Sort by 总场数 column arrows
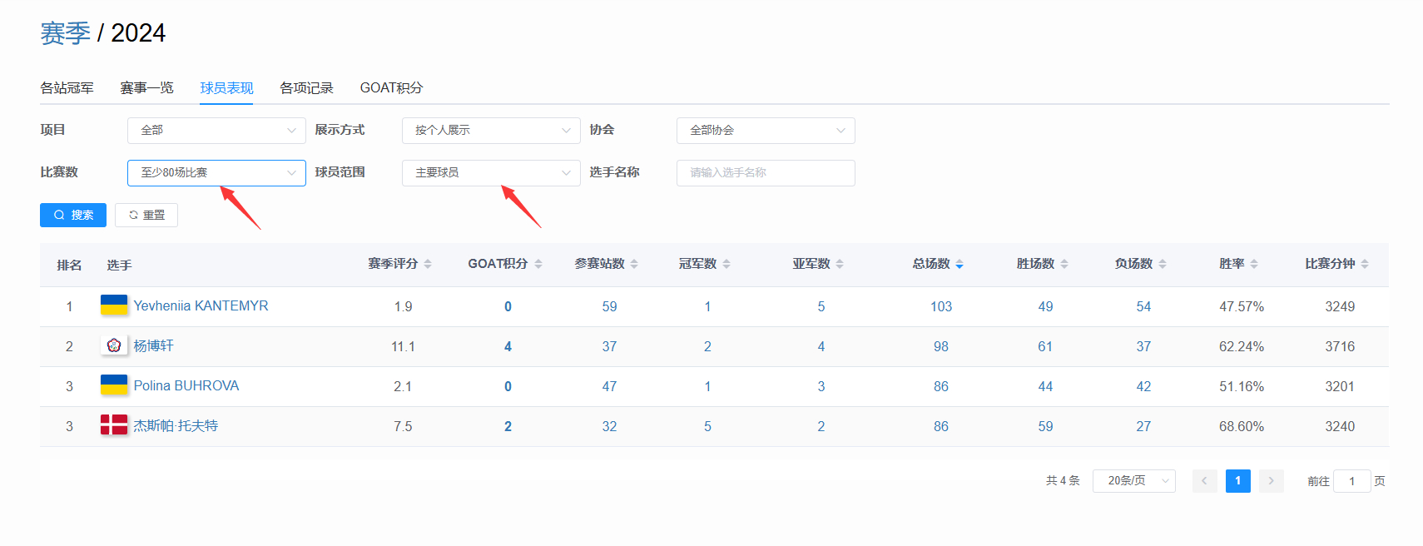The width and height of the screenshot is (1423, 546). [959, 264]
